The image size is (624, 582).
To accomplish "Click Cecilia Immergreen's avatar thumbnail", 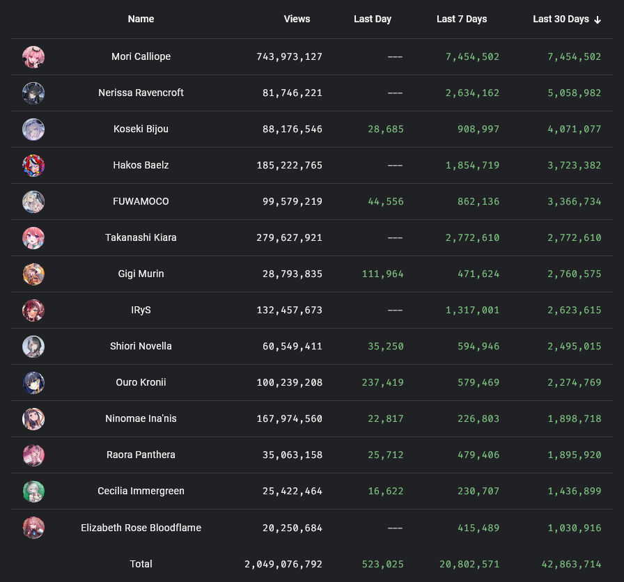I will coord(33,491).
